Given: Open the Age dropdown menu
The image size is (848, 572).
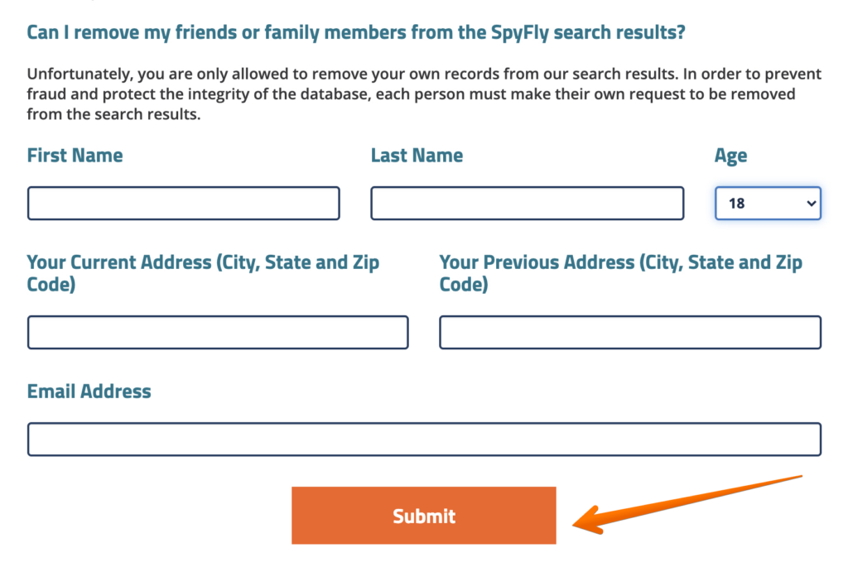Looking at the screenshot, I should [767, 203].
